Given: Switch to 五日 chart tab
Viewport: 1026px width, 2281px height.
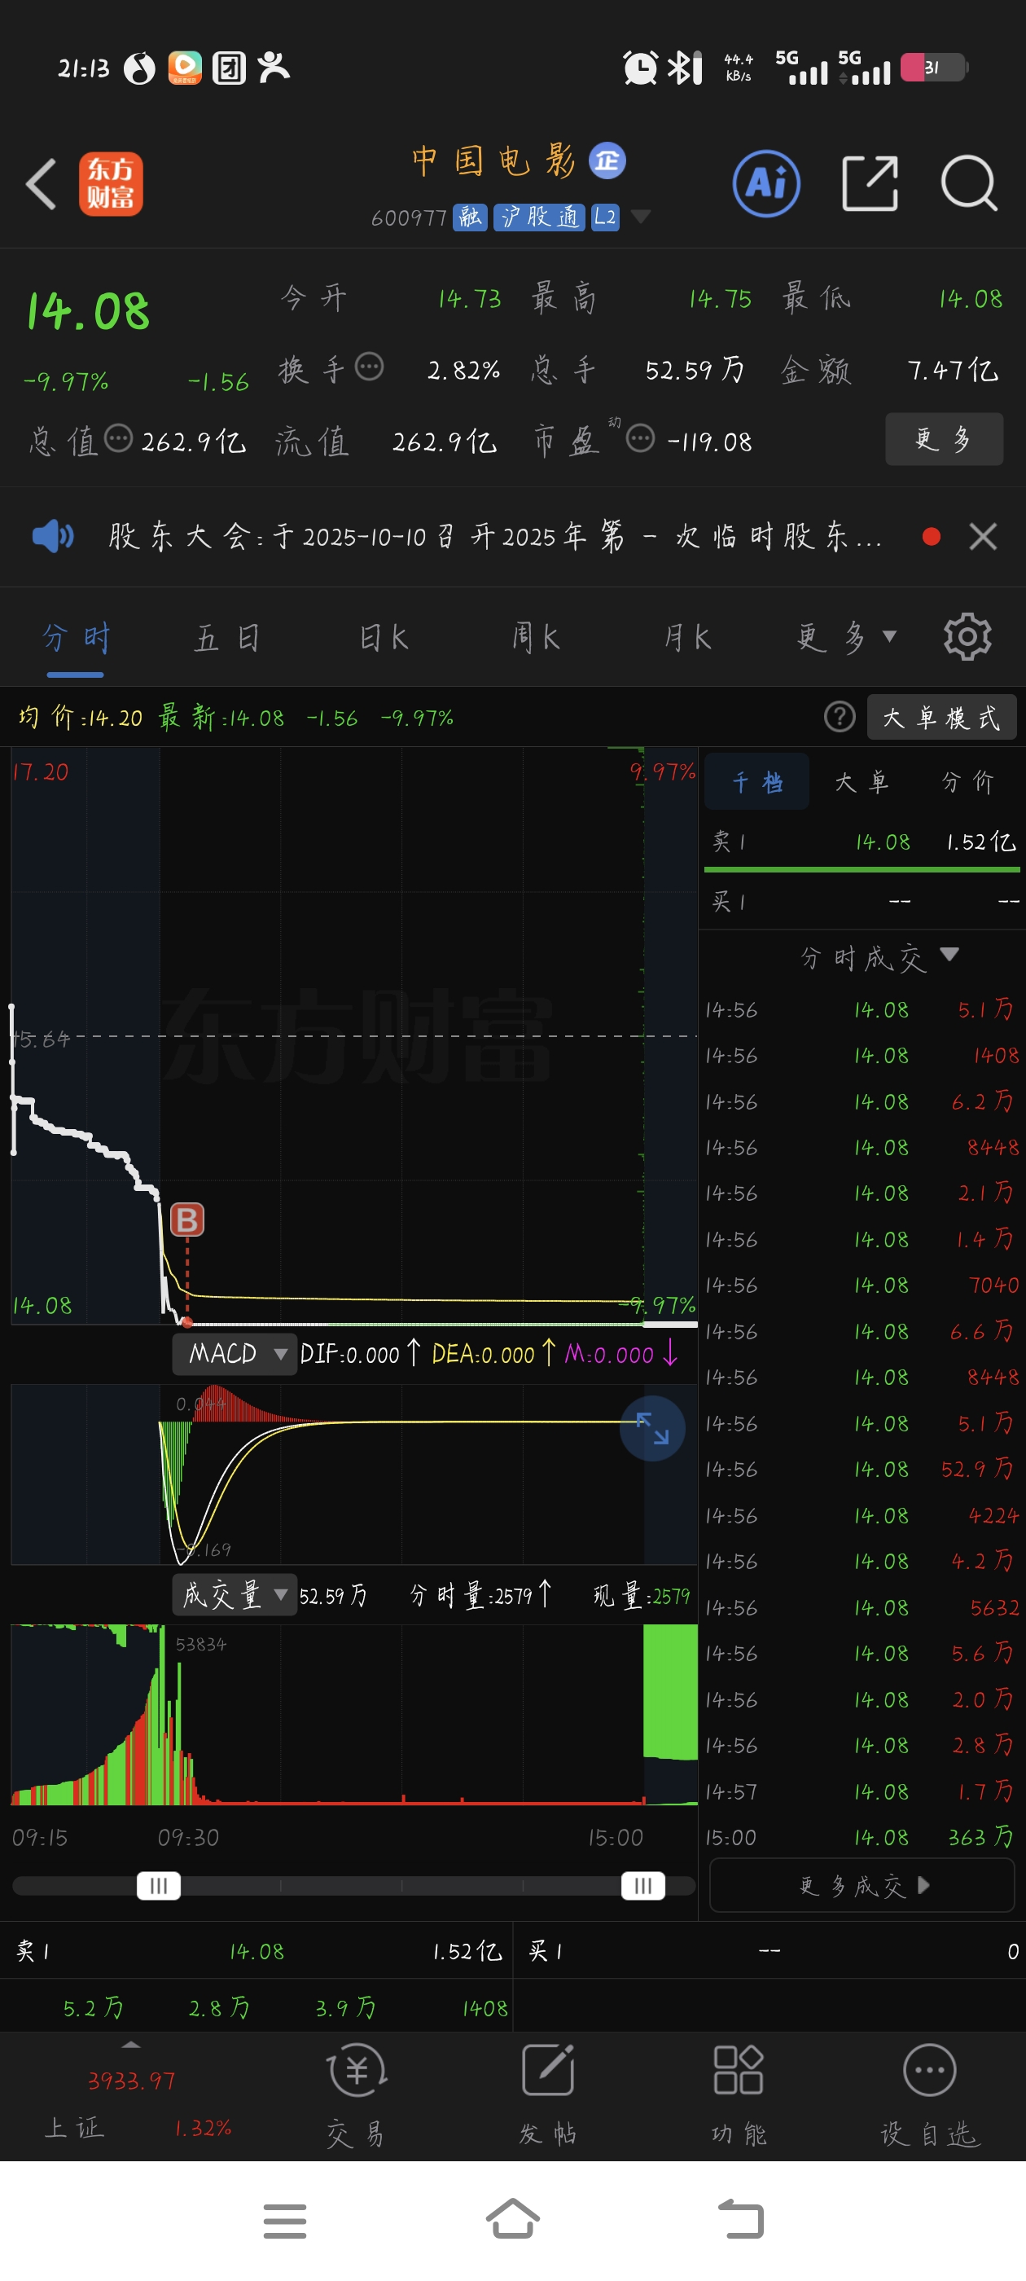Looking at the screenshot, I should click(227, 638).
